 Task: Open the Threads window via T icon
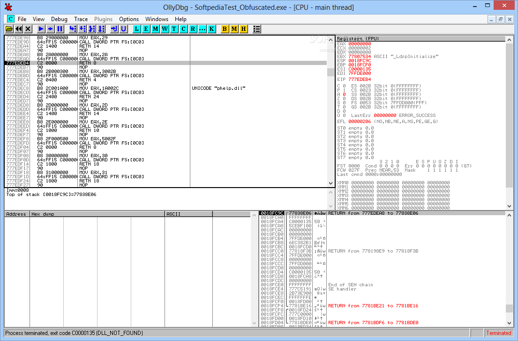[174, 29]
